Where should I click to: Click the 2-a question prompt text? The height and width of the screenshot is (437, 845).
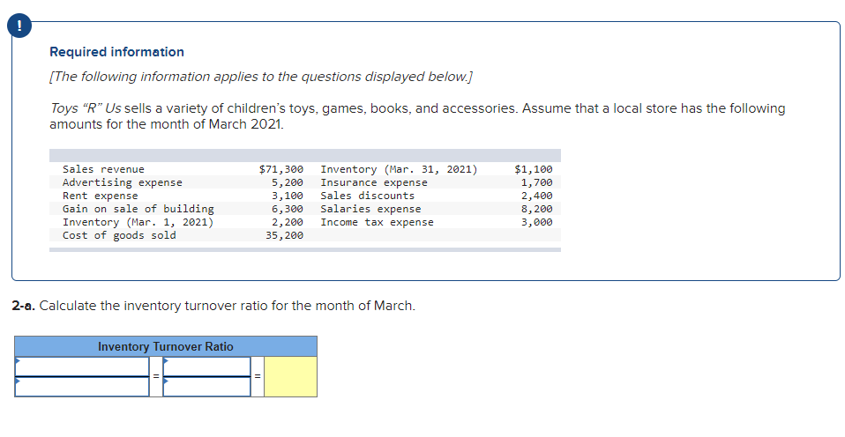tap(214, 306)
